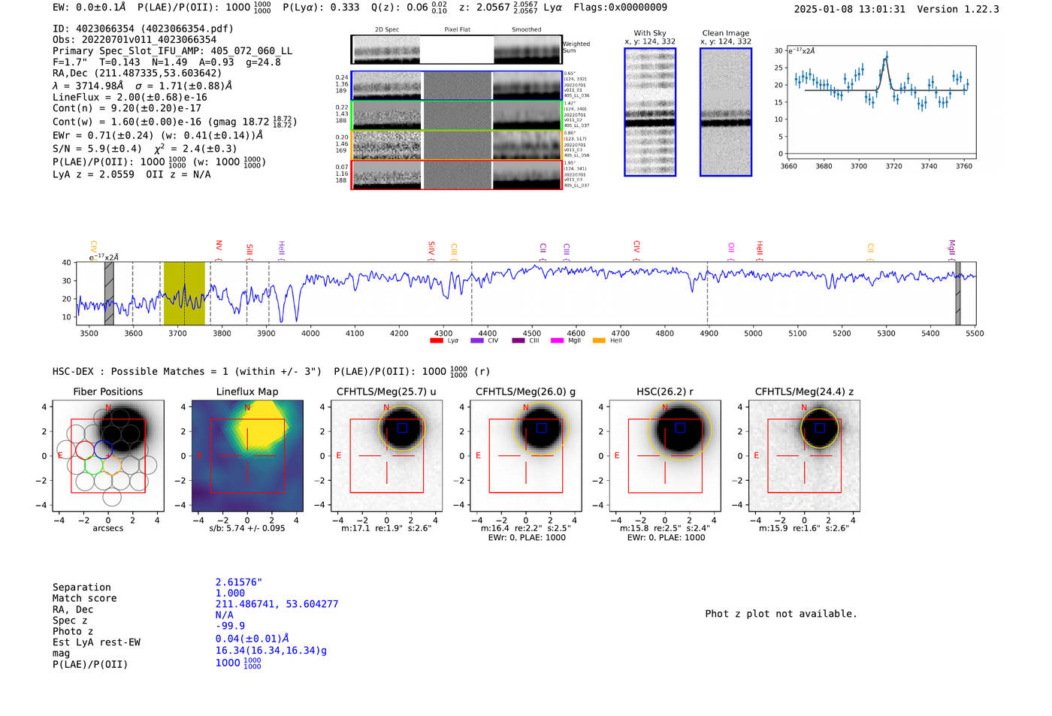Click the ID 4023066354 text line
This screenshot has width=1052, height=716.
coord(143,29)
